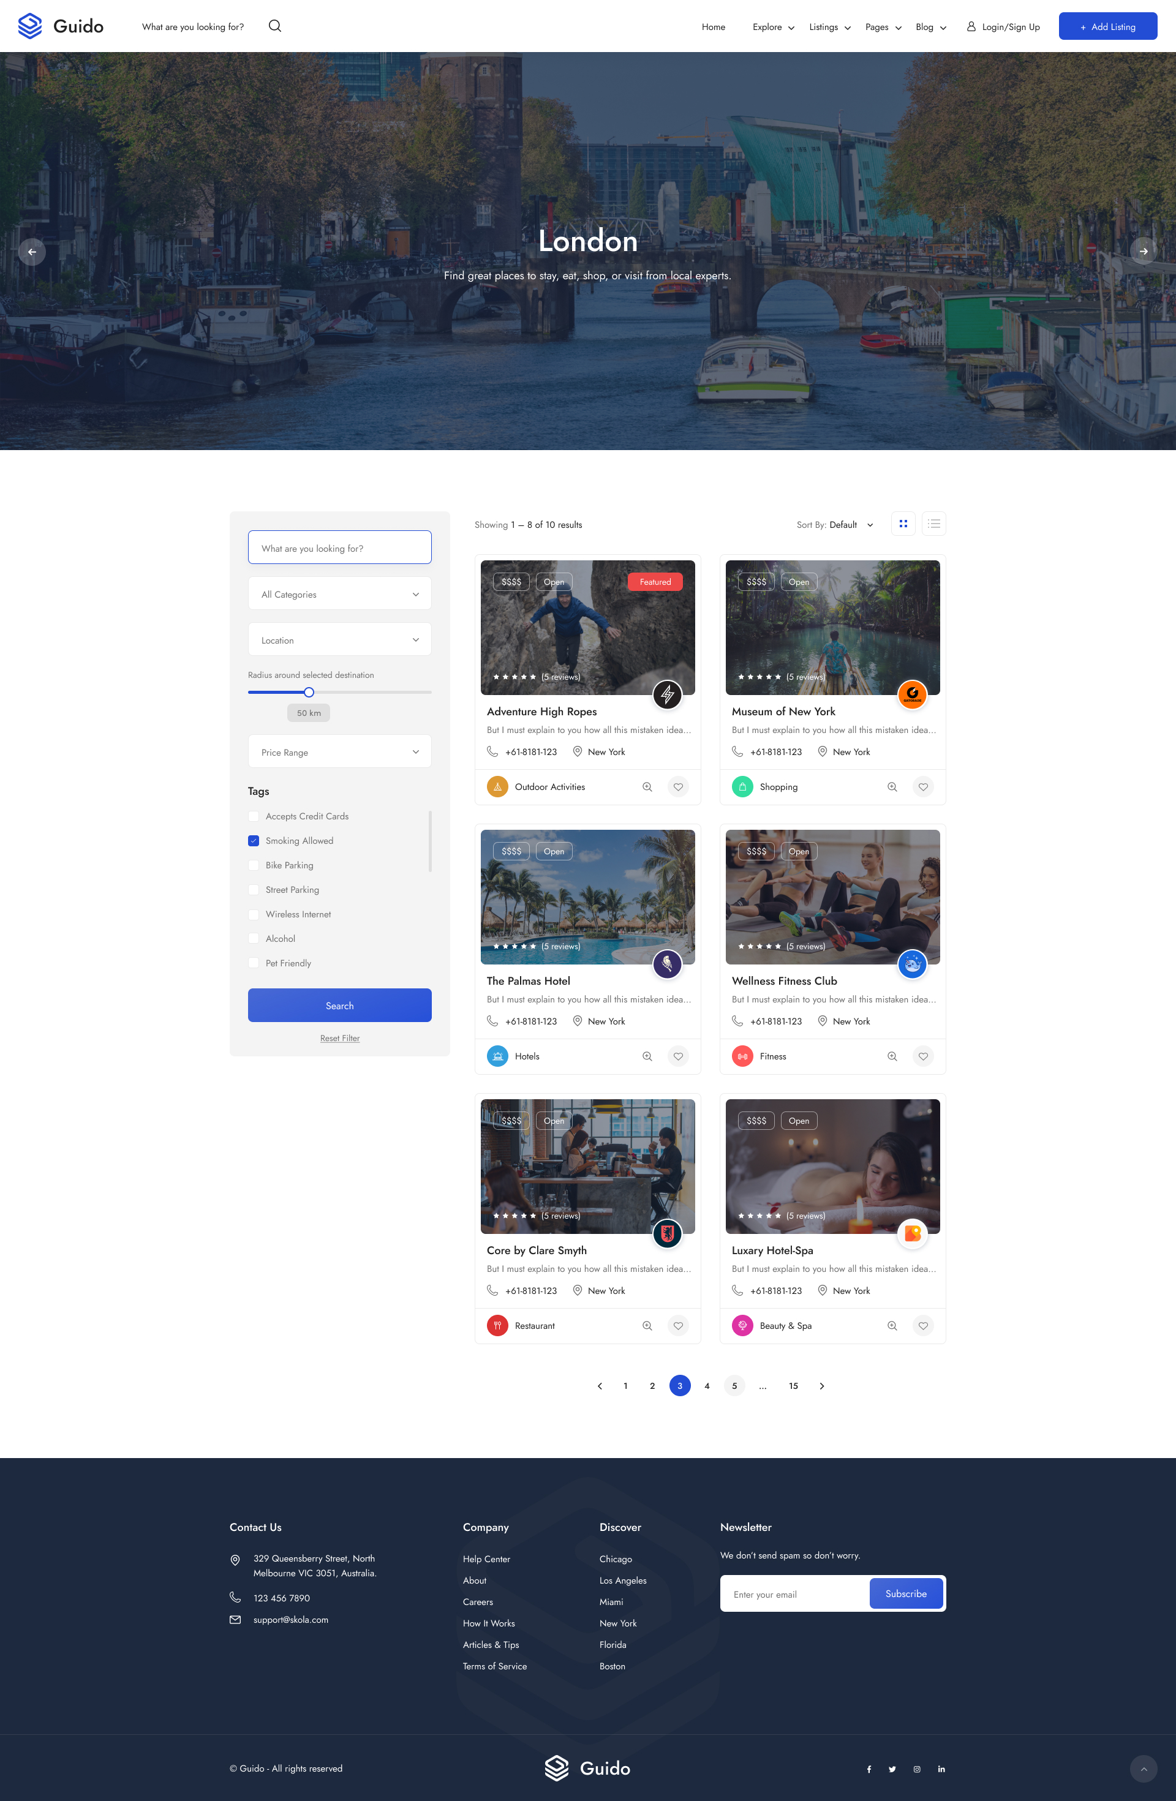Click heart icon on Luxary Hotel-Spa card

coord(922,1326)
